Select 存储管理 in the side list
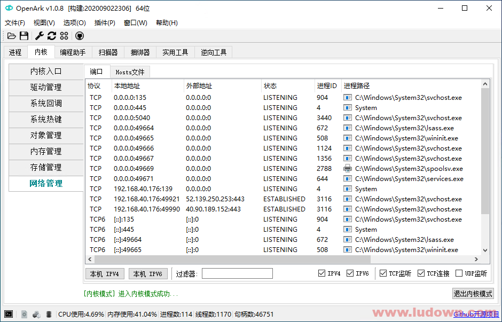The image size is (502, 322). pyautogui.click(x=46, y=167)
